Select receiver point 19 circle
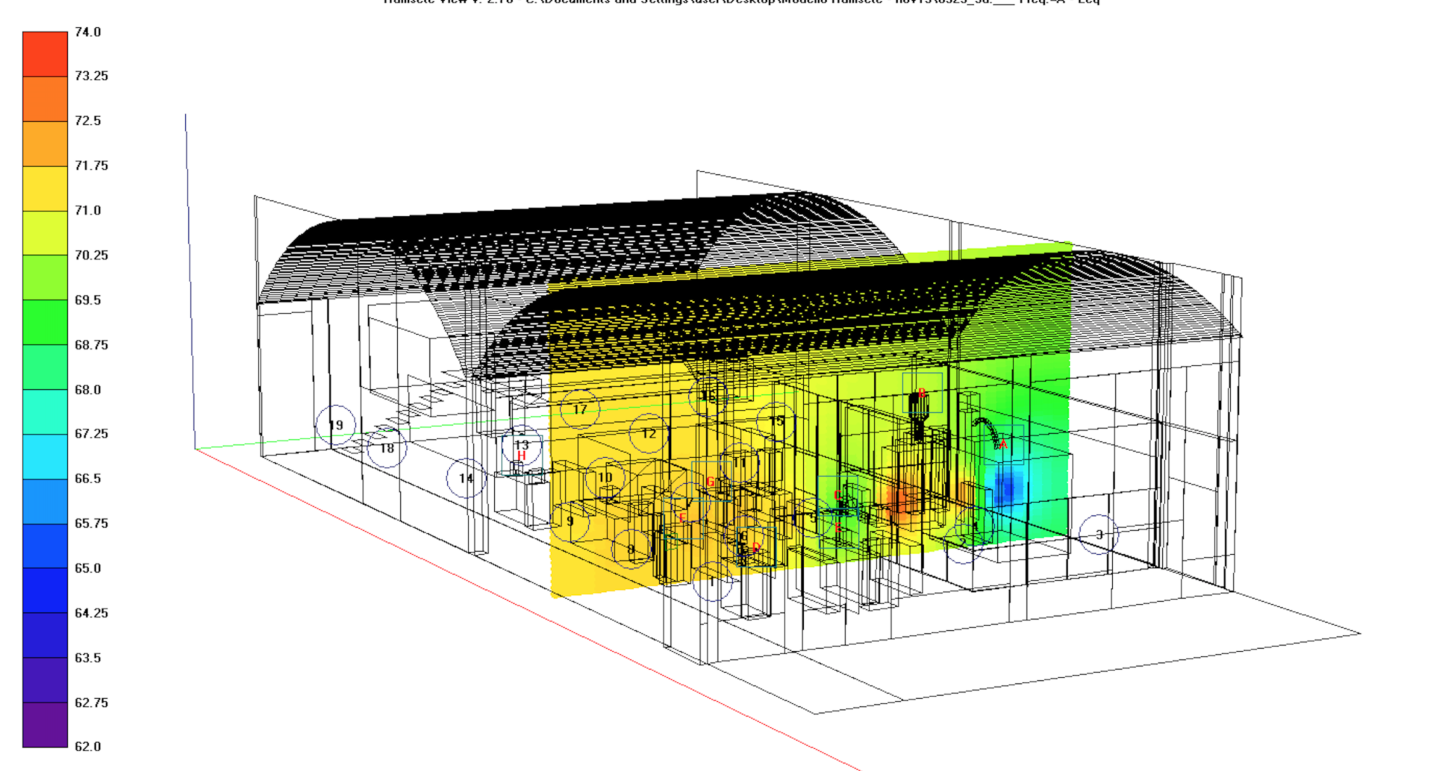Viewport: 1430px width, 771px height. pos(336,425)
